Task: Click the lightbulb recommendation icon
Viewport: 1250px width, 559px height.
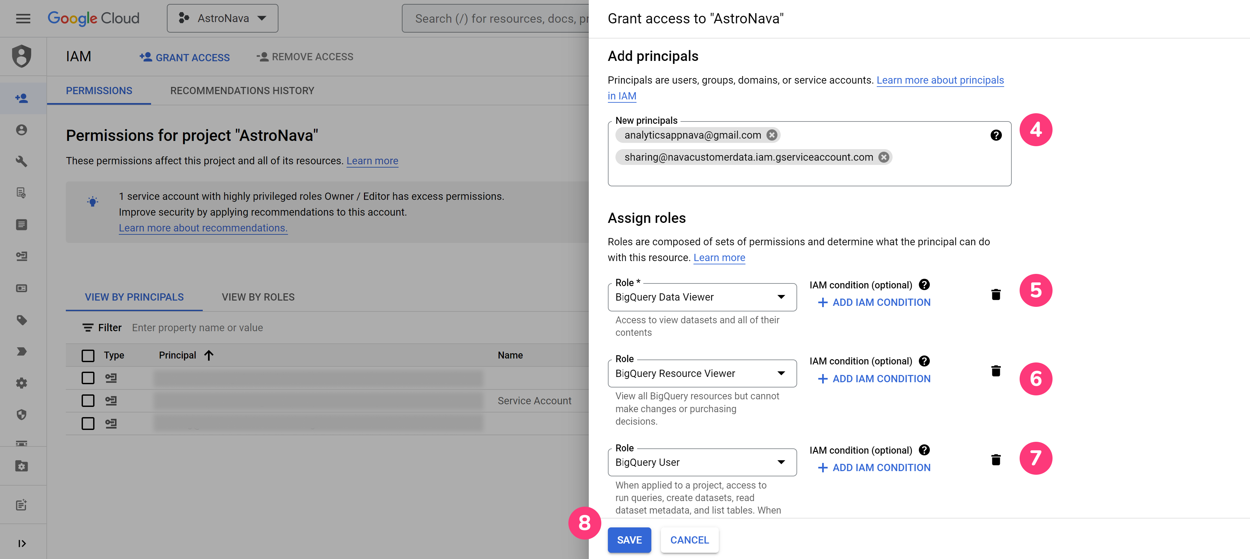Action: pos(92,201)
